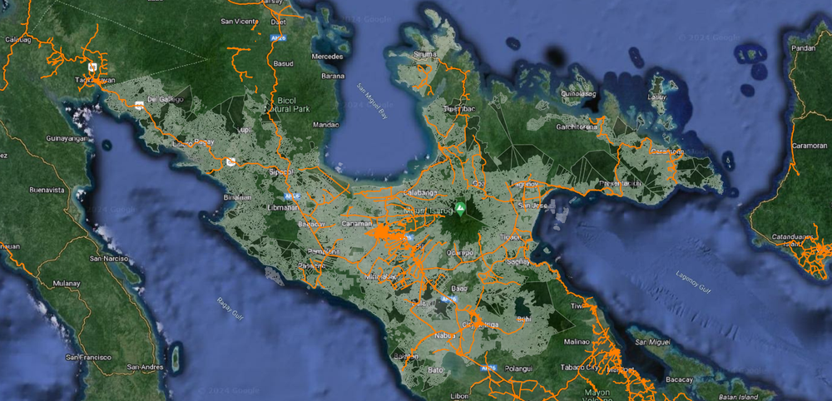
Task: Select the Libon town label
Action: click(x=458, y=396)
